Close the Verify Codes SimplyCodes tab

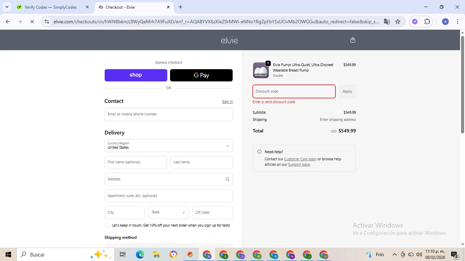pos(87,7)
